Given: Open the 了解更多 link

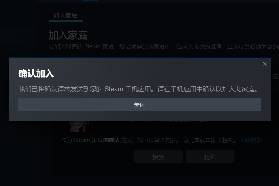Looking at the screenshot, I should click(251, 140).
